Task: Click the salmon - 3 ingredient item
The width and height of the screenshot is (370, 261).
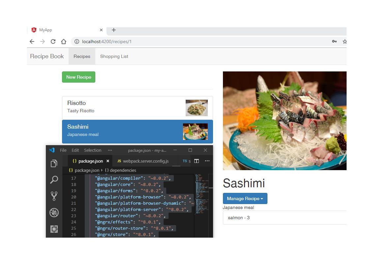Action: (285, 218)
